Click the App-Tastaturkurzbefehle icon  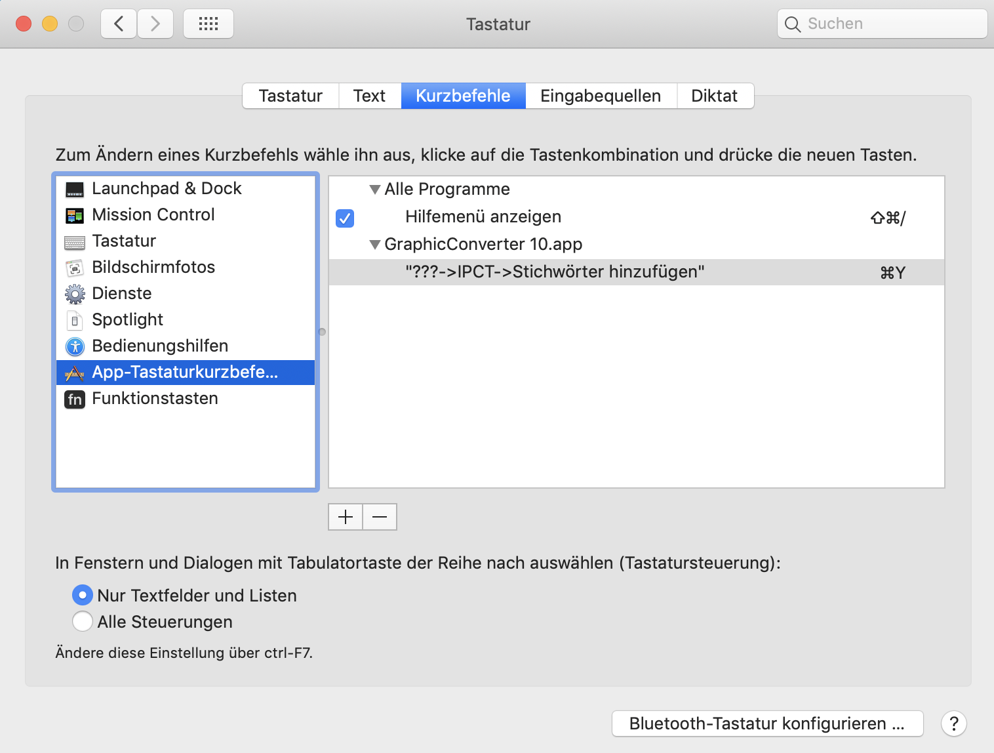pos(75,373)
